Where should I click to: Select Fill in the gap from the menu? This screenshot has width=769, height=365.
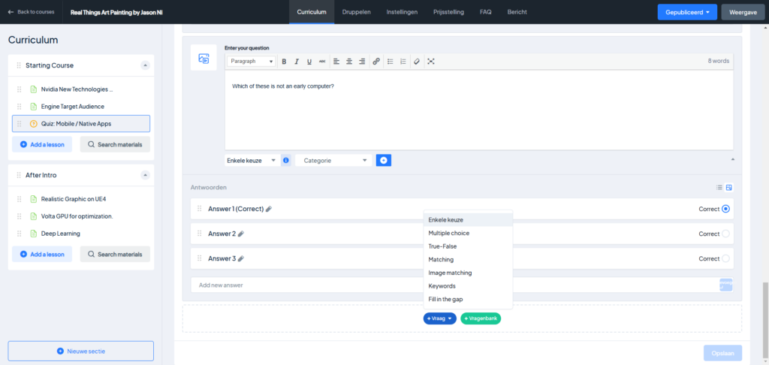(468, 299)
